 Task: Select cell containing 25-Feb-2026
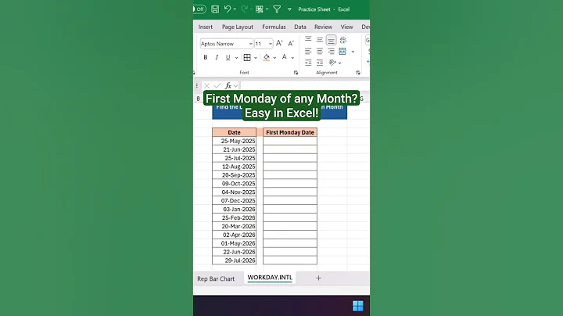(234, 217)
